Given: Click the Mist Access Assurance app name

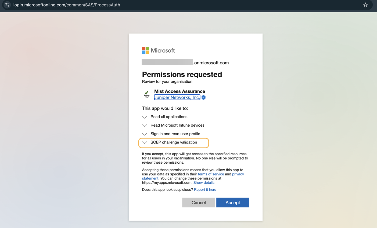Looking at the screenshot, I should (179, 91).
